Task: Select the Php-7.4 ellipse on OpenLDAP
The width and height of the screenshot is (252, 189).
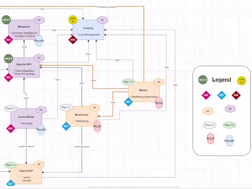Action: coord(11,165)
